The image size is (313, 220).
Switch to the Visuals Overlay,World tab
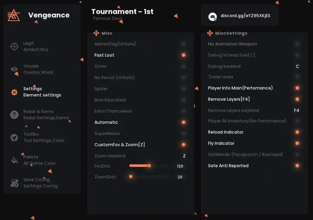[x=38, y=69]
